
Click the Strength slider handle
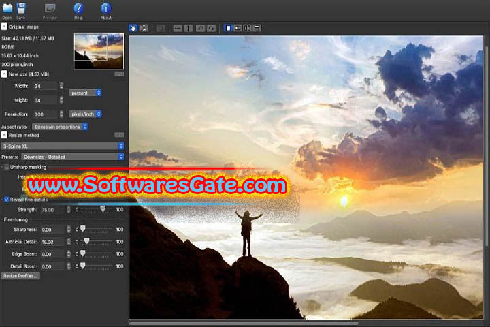pos(103,208)
